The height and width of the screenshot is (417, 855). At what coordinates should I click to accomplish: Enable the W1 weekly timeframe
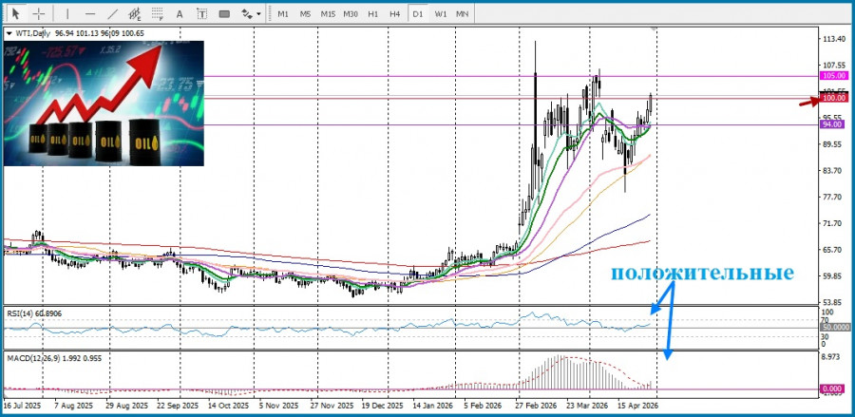(441, 14)
